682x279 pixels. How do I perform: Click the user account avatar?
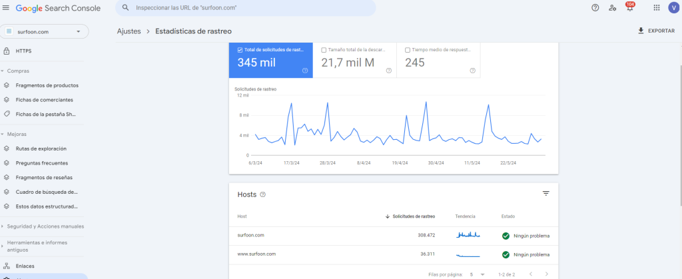click(673, 7)
